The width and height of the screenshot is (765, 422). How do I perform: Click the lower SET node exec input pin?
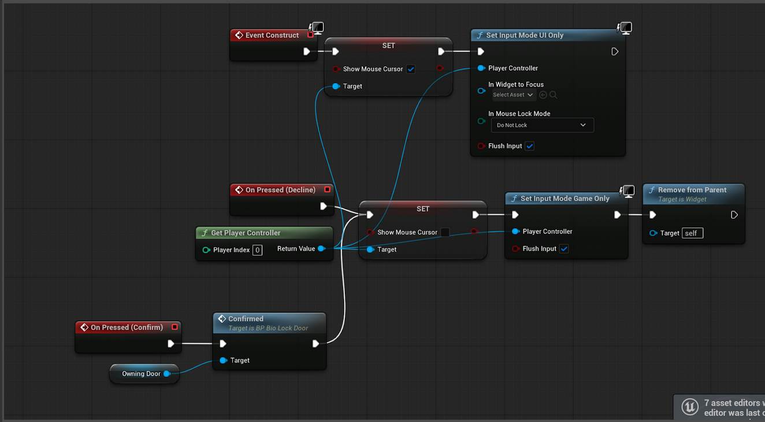(370, 215)
